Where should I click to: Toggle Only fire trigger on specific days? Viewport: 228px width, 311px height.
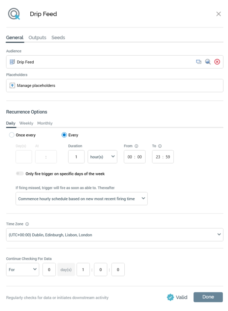point(20,174)
